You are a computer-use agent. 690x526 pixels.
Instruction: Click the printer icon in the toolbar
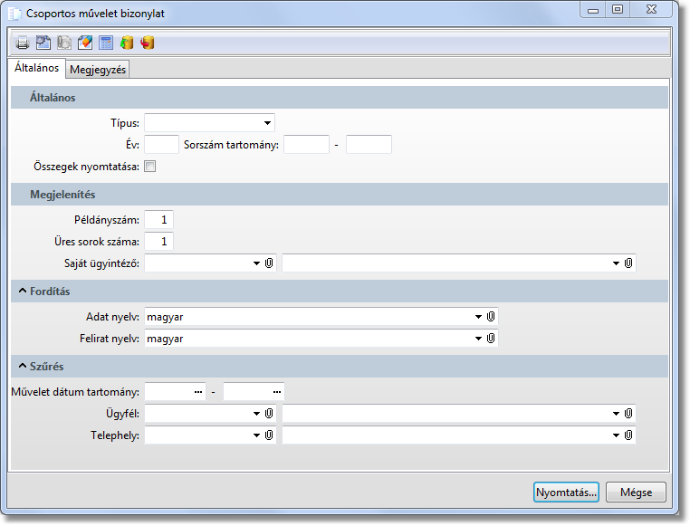[23, 43]
